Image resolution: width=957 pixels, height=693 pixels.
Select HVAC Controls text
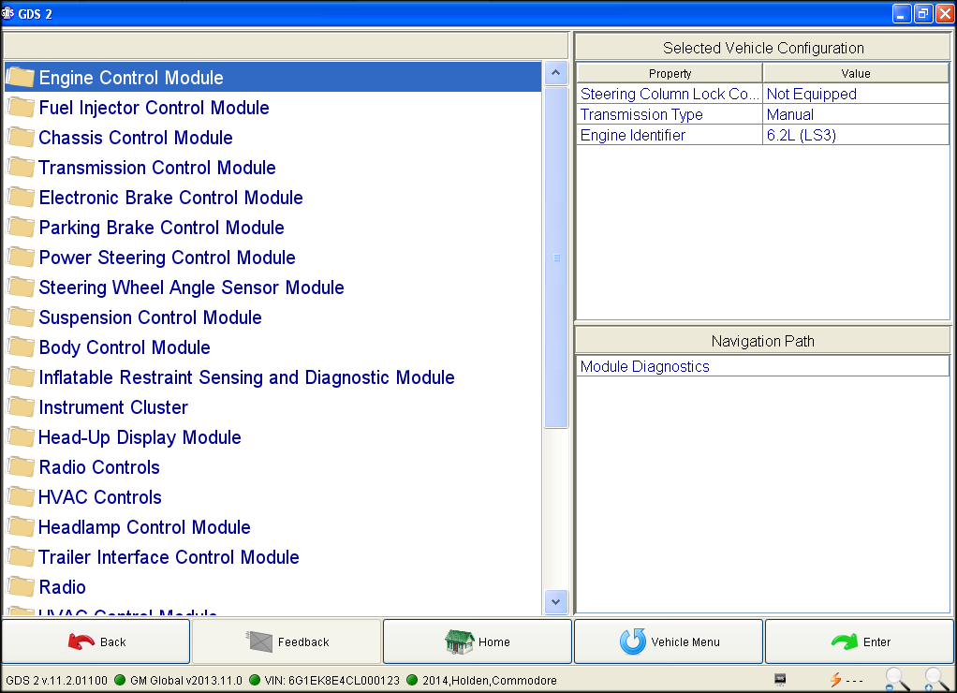pos(100,496)
